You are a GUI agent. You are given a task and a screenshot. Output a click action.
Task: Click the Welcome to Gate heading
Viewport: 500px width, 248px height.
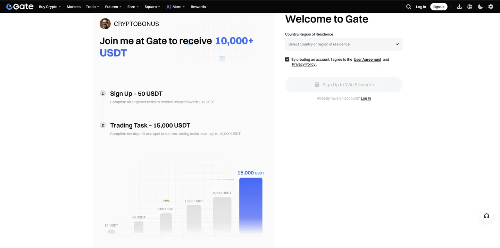click(327, 19)
